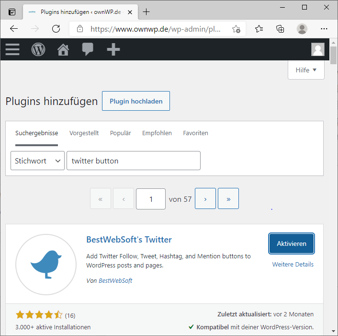The image size is (338, 336).
Task: Maximize the browser window
Action: pos(304,7)
